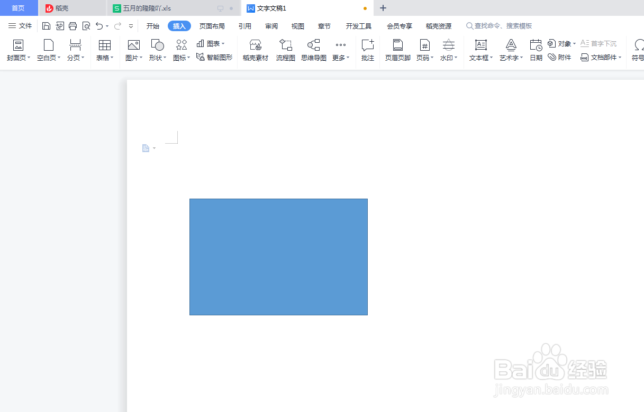Insert WordArt (艺术字)
644x412 pixels.
(x=511, y=50)
